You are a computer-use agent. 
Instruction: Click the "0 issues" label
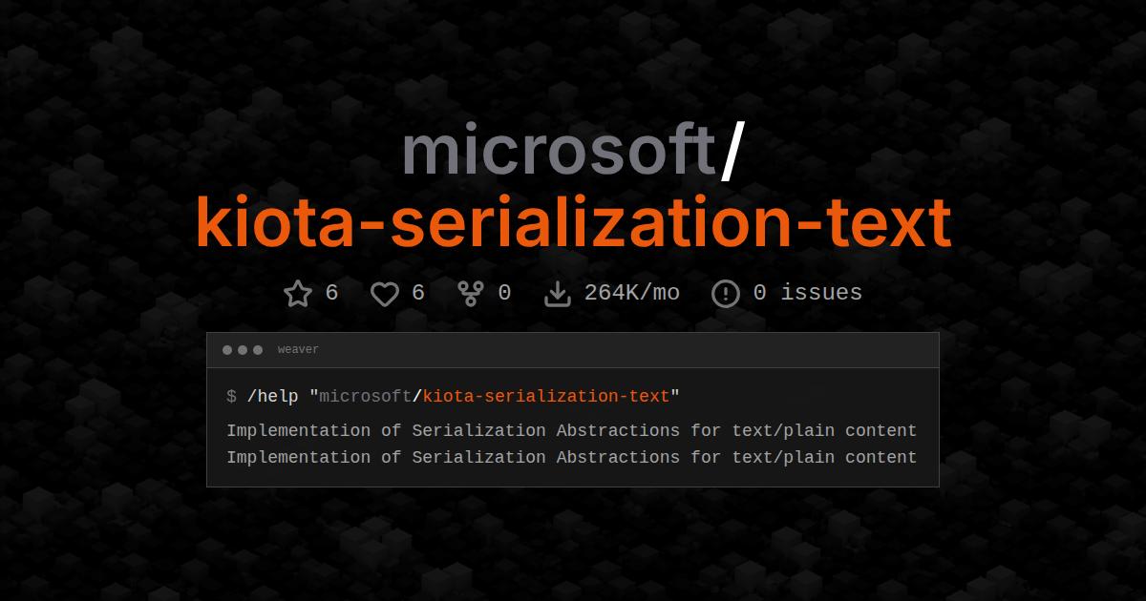(x=808, y=293)
